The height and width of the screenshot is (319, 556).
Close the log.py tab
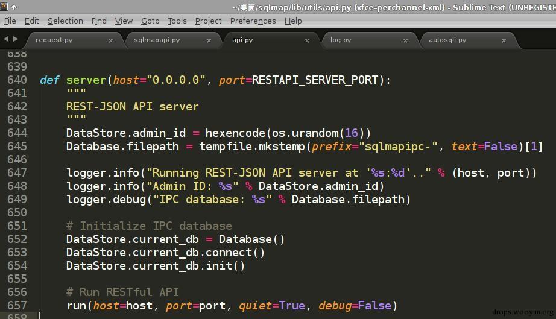406,40
